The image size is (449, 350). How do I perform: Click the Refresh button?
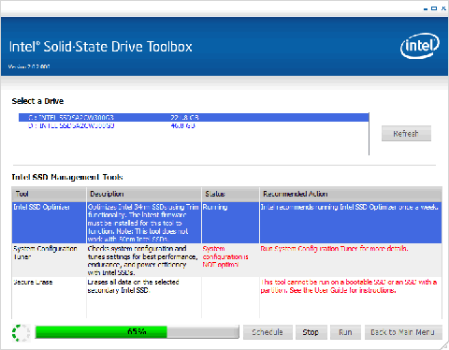(x=406, y=134)
